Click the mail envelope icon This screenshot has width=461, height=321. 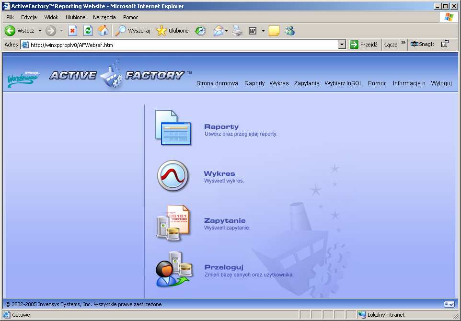click(219, 31)
